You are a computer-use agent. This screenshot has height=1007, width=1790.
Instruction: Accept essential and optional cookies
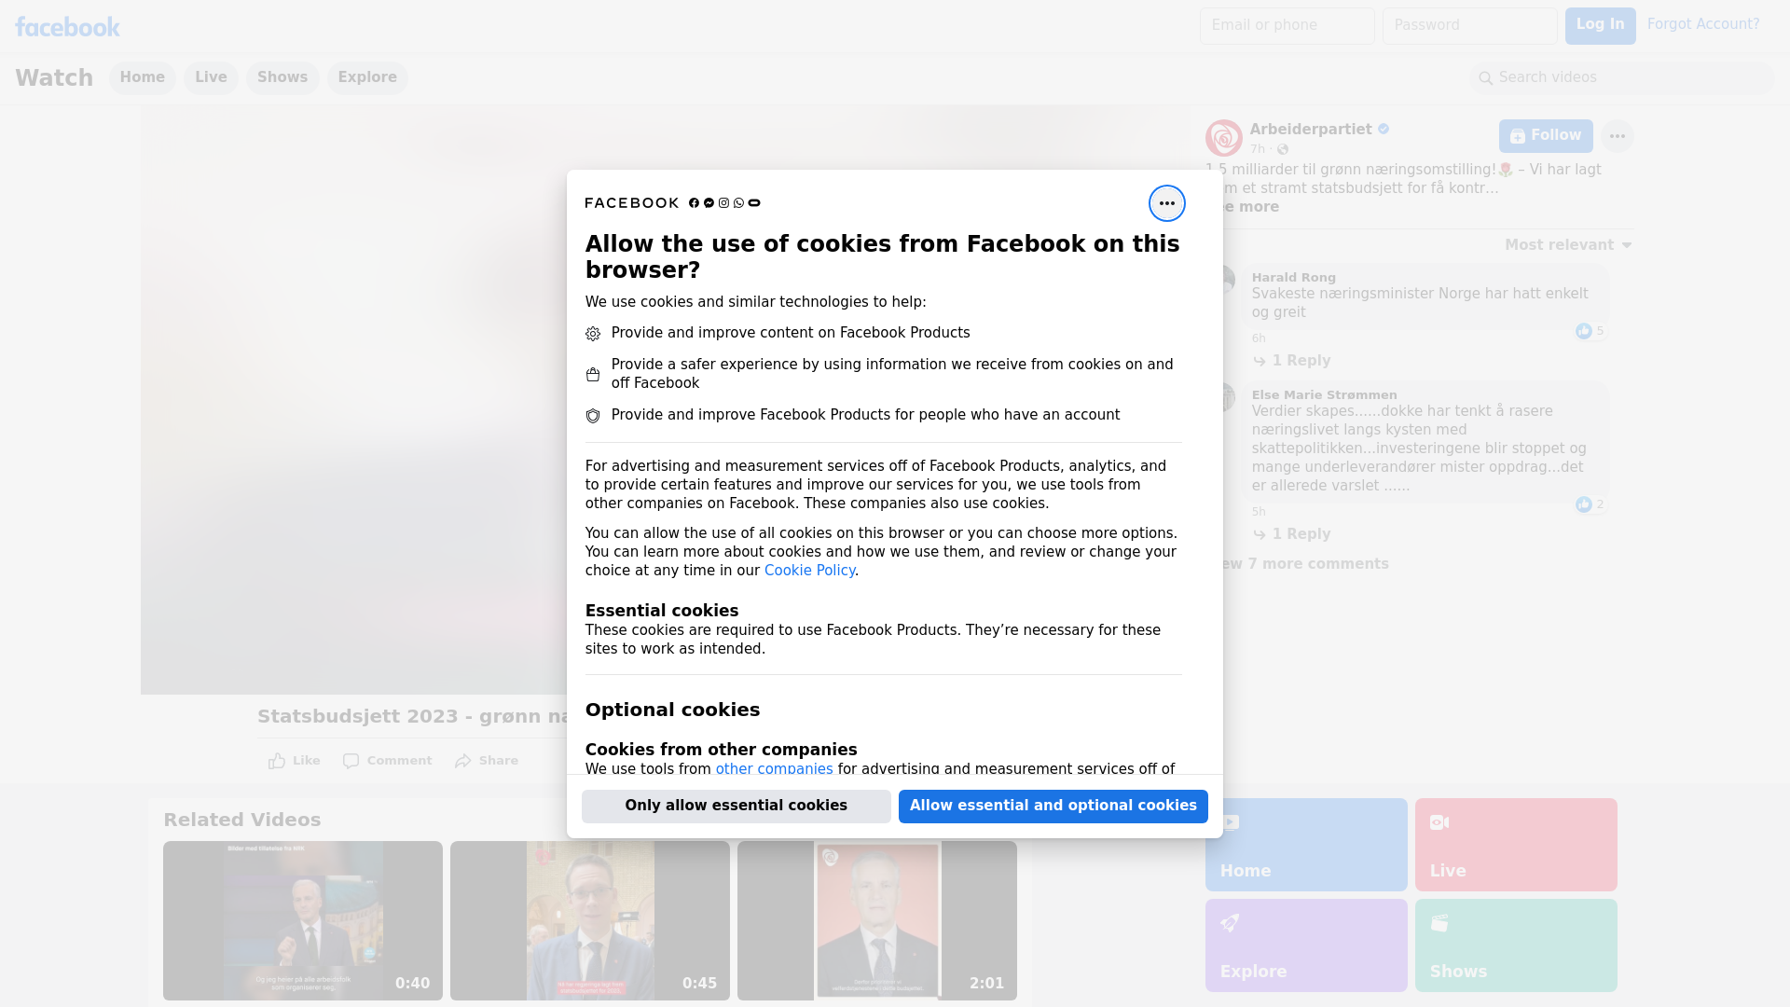(x=1053, y=806)
